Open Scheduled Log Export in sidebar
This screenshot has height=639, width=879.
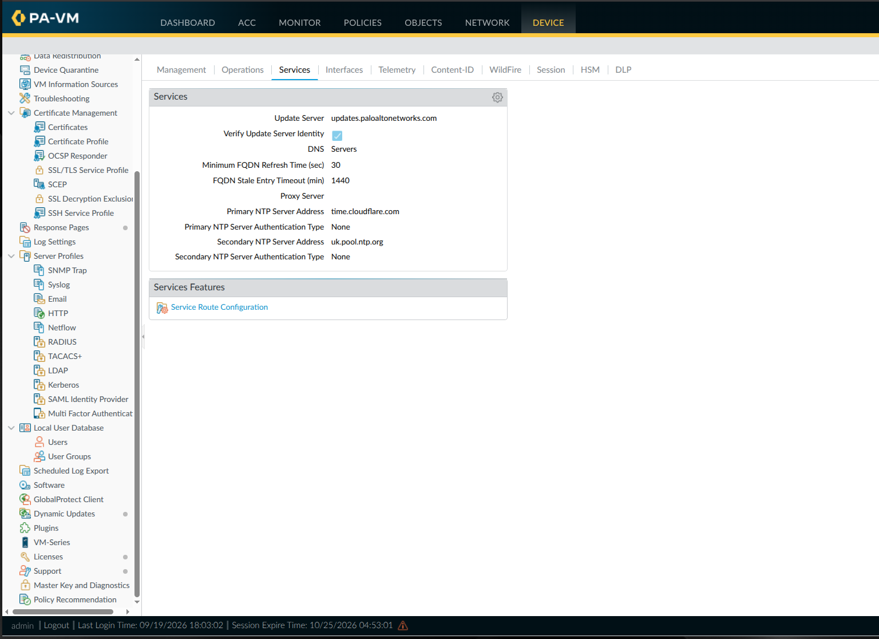71,471
